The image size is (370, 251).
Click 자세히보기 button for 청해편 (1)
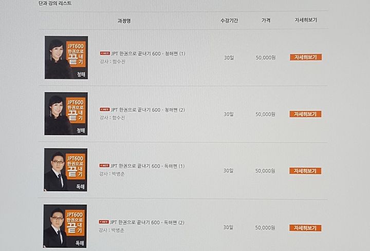pos(306,57)
